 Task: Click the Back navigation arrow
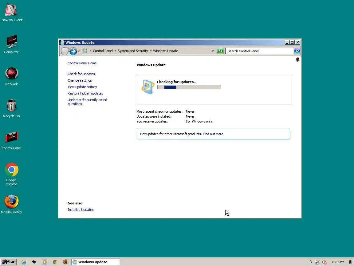pyautogui.click(x=65, y=51)
